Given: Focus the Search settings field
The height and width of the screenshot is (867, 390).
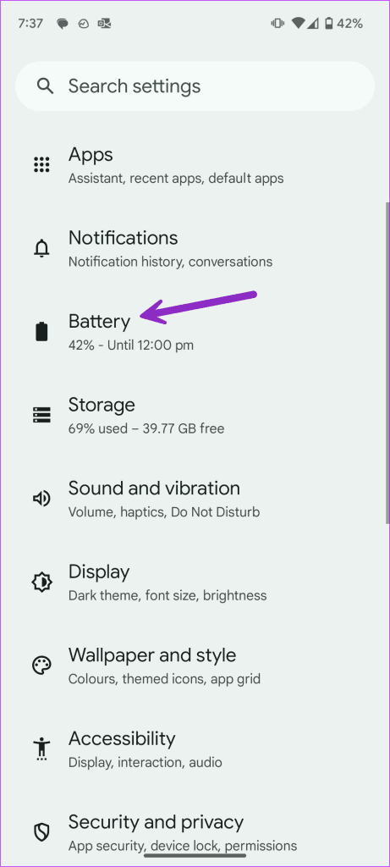Looking at the screenshot, I should coord(195,86).
